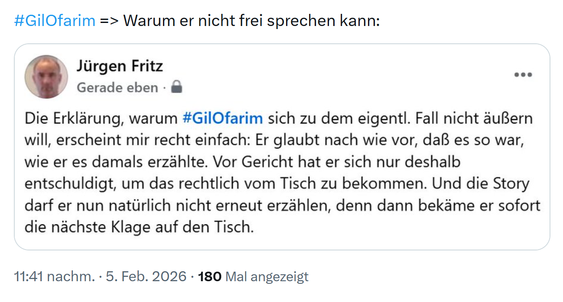The height and width of the screenshot is (302, 563).
Task: Open the #GilOfarim hashtag in the tweet headline
Action: click(55, 21)
